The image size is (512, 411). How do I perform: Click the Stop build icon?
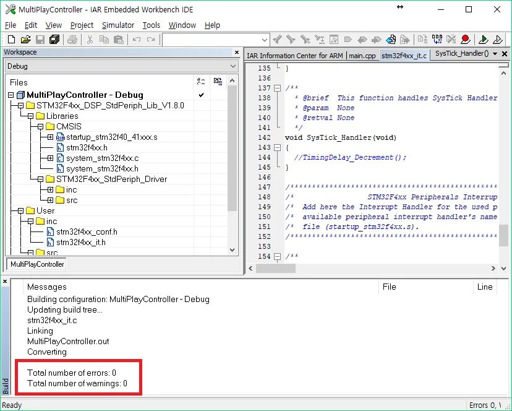pyautogui.click(x=451, y=40)
